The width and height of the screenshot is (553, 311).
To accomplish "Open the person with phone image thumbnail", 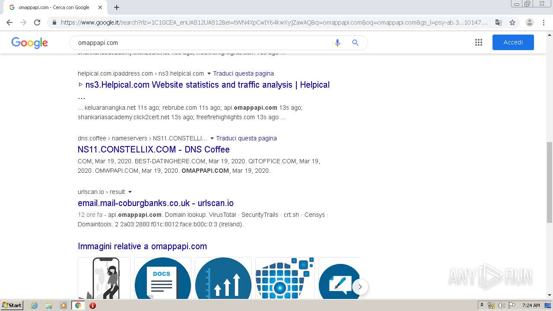I will point(104,278).
